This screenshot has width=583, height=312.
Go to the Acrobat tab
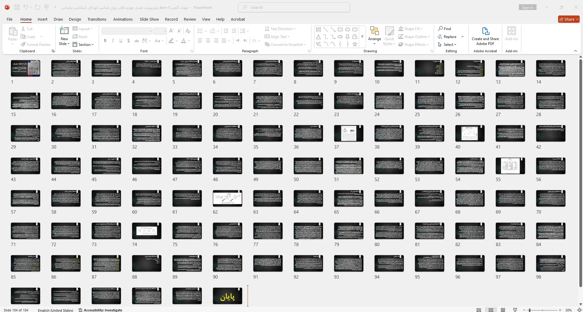point(238,19)
